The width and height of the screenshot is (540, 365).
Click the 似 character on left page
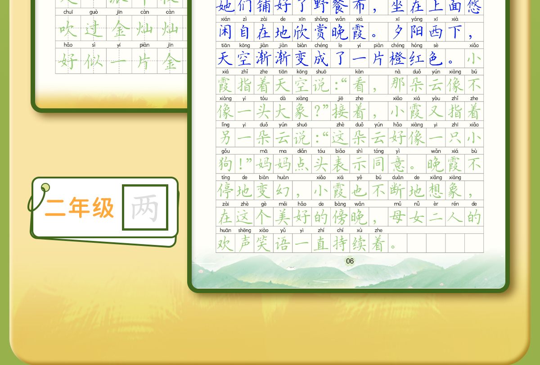(94, 62)
